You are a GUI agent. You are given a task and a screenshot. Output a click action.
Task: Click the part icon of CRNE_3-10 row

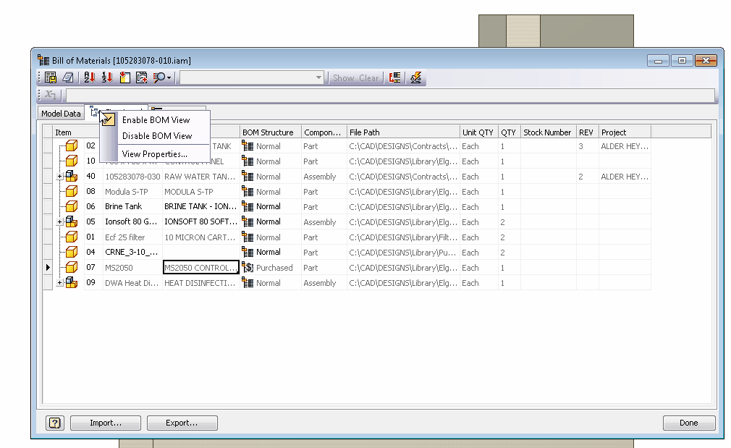72,252
